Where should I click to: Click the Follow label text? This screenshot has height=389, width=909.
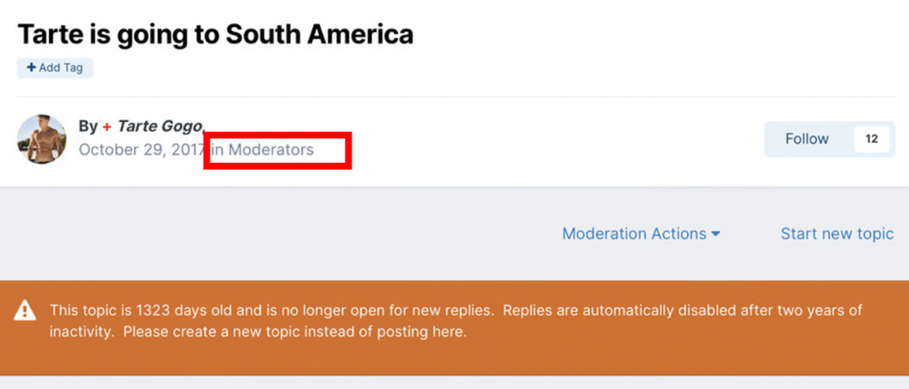click(x=807, y=139)
